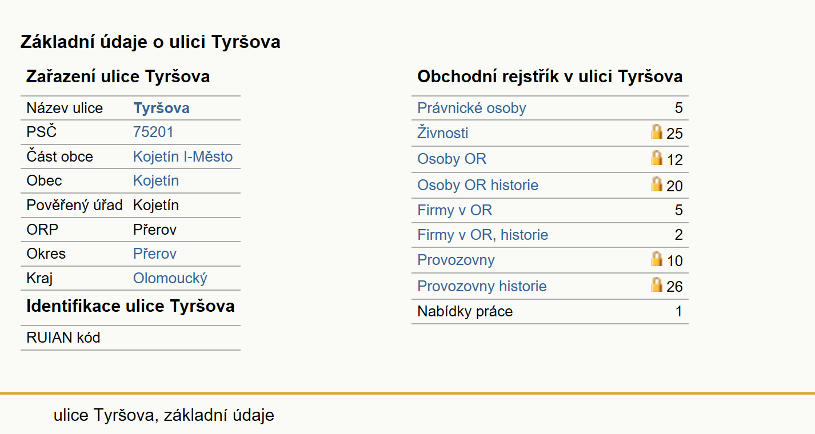The image size is (815, 434).
Task: Open the Živnosti link
Action: coord(443,133)
